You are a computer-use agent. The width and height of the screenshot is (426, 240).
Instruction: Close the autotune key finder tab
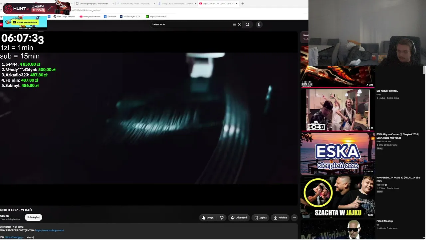154,3
